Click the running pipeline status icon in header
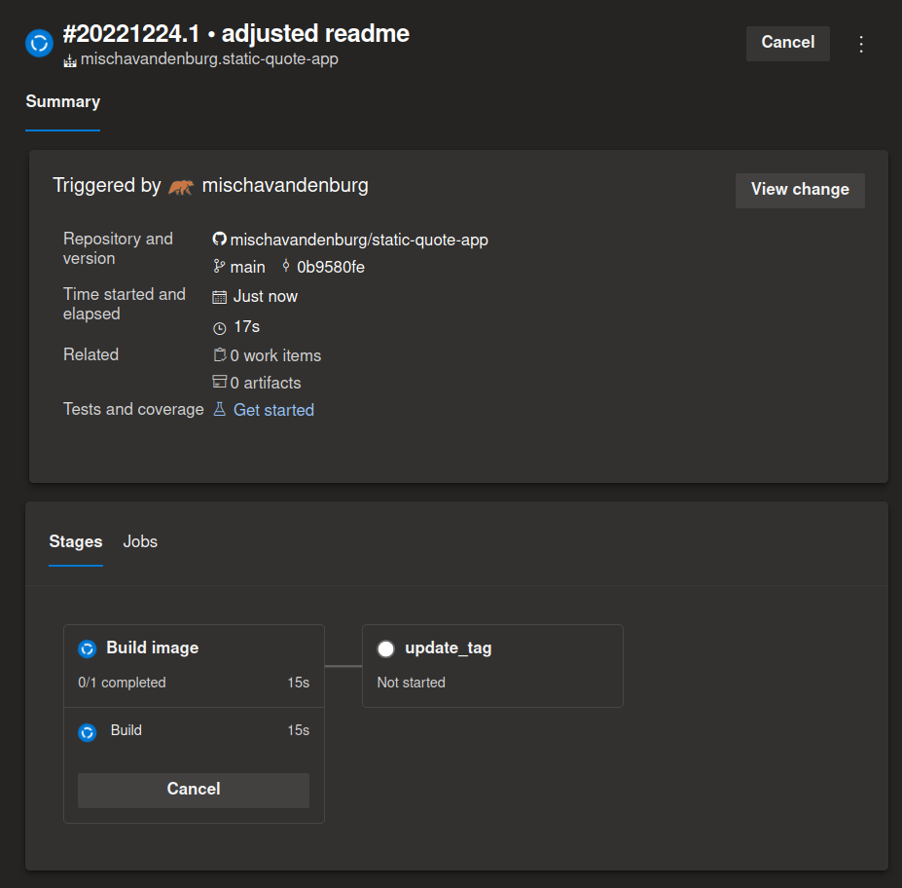This screenshot has width=902, height=888. tap(39, 43)
